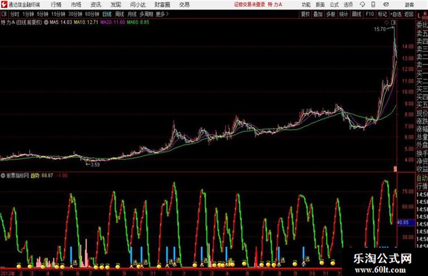Click the 15.70 high price label
The image size is (428, 276).
click(x=380, y=29)
